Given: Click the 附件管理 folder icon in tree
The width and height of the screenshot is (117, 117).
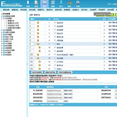Looking at the screenshot, I should tap(4, 46).
